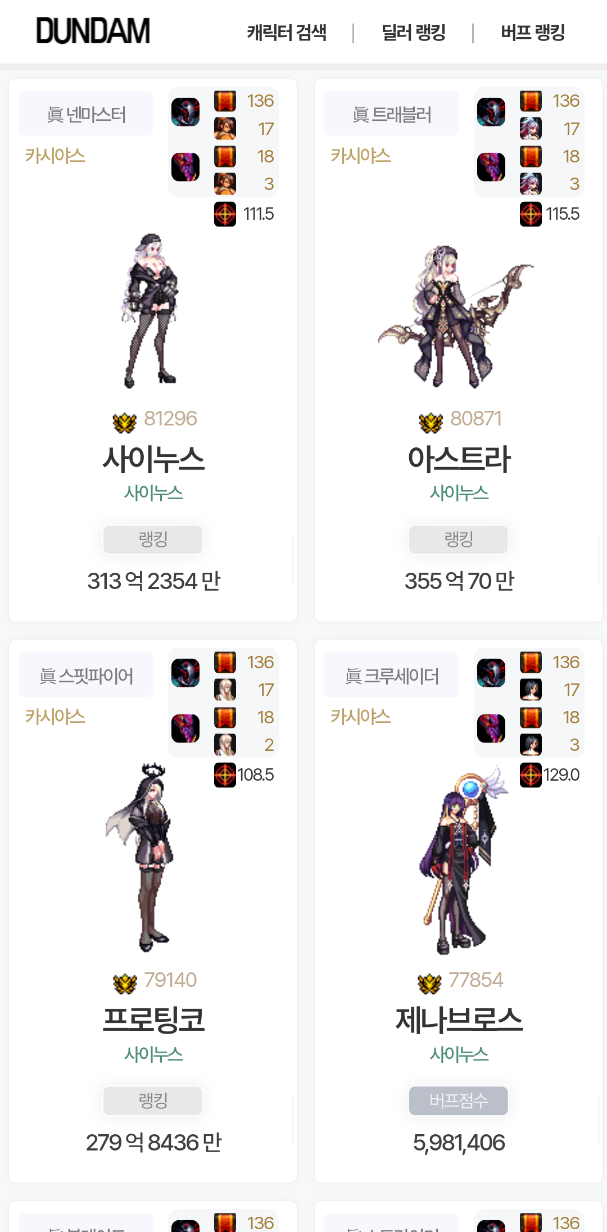Click the DUNDAM logo
Screen dimensions: 607x1232
[93, 31]
